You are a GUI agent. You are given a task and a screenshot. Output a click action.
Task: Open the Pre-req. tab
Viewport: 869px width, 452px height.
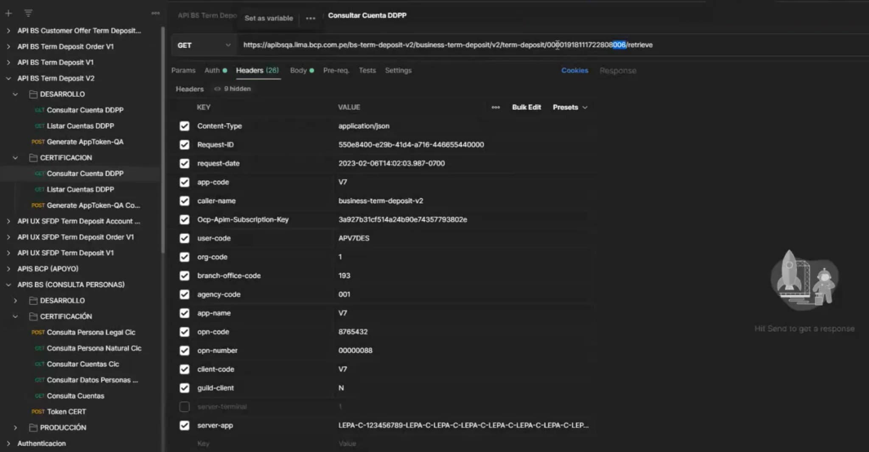click(336, 70)
